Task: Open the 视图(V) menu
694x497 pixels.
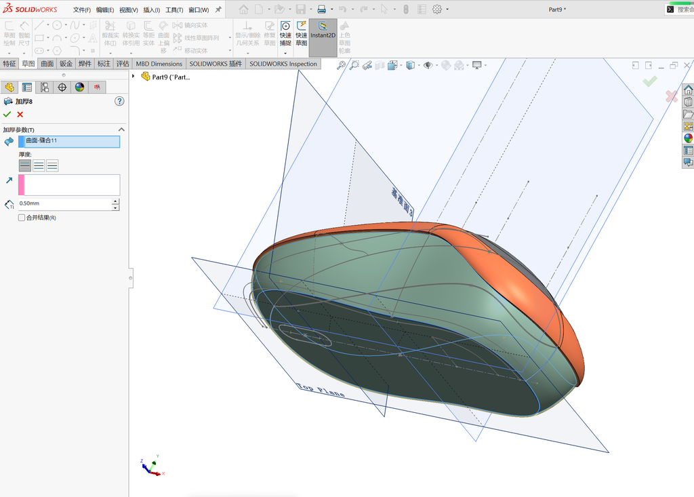Action: click(x=128, y=9)
